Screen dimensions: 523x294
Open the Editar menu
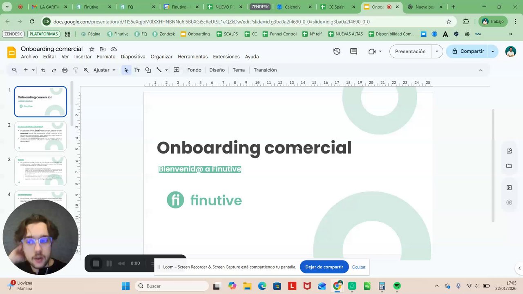point(49,57)
